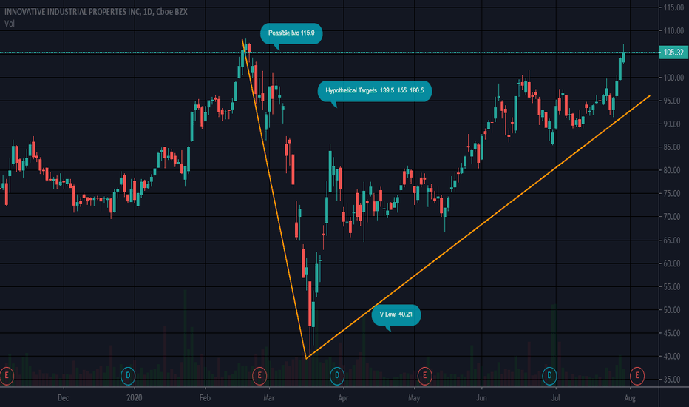Click the 70.00 price axis label
The image size is (689, 407).
[x=673, y=217]
